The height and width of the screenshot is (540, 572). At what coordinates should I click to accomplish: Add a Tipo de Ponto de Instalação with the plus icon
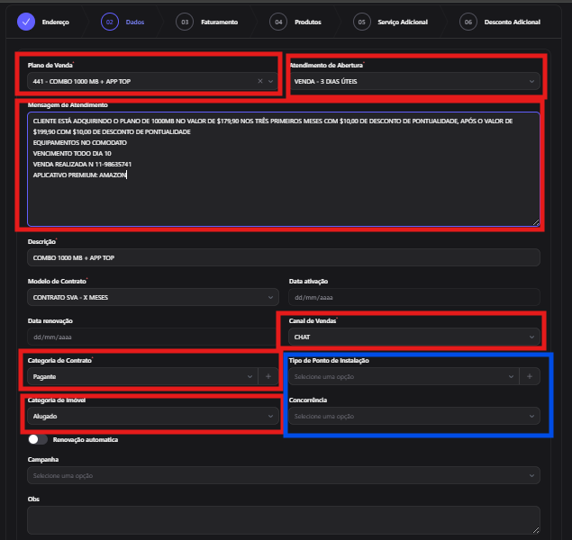(530, 376)
